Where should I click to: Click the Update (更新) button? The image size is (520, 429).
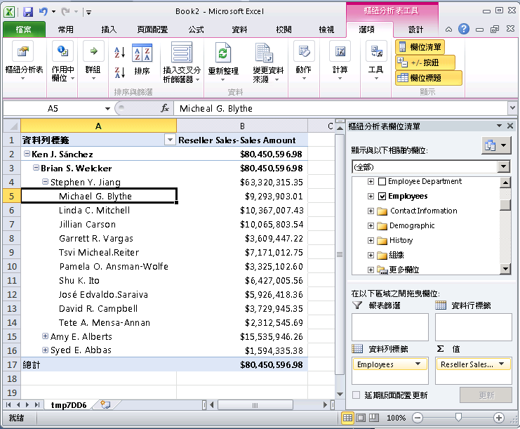click(x=486, y=395)
